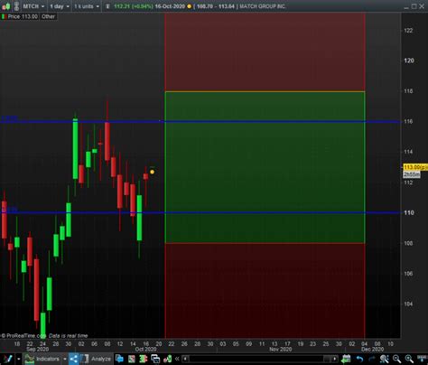
Task: Open the Indicators button
Action: tap(42, 359)
